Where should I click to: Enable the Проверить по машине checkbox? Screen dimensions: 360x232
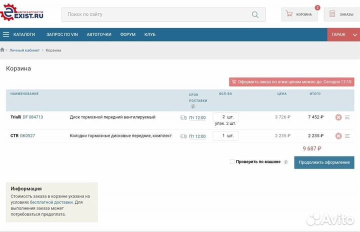point(232,161)
